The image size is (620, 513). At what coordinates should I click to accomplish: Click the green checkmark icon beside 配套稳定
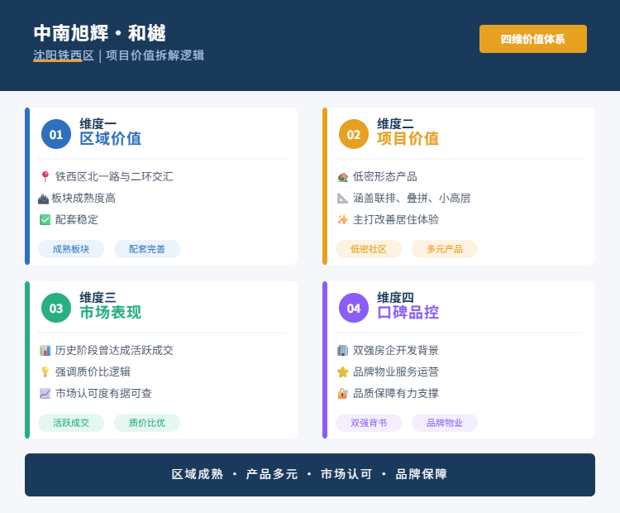(45, 220)
